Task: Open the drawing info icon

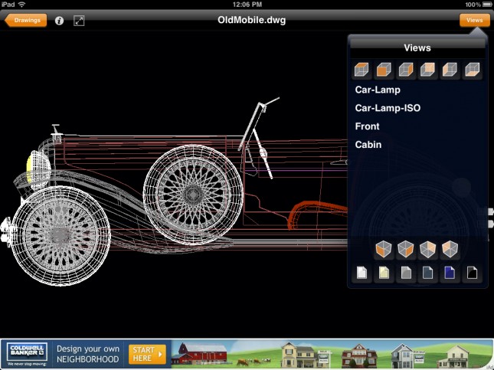Action: click(60, 21)
